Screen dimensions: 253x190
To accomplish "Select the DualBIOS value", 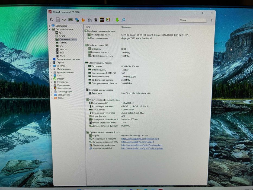I will coord(126,126).
